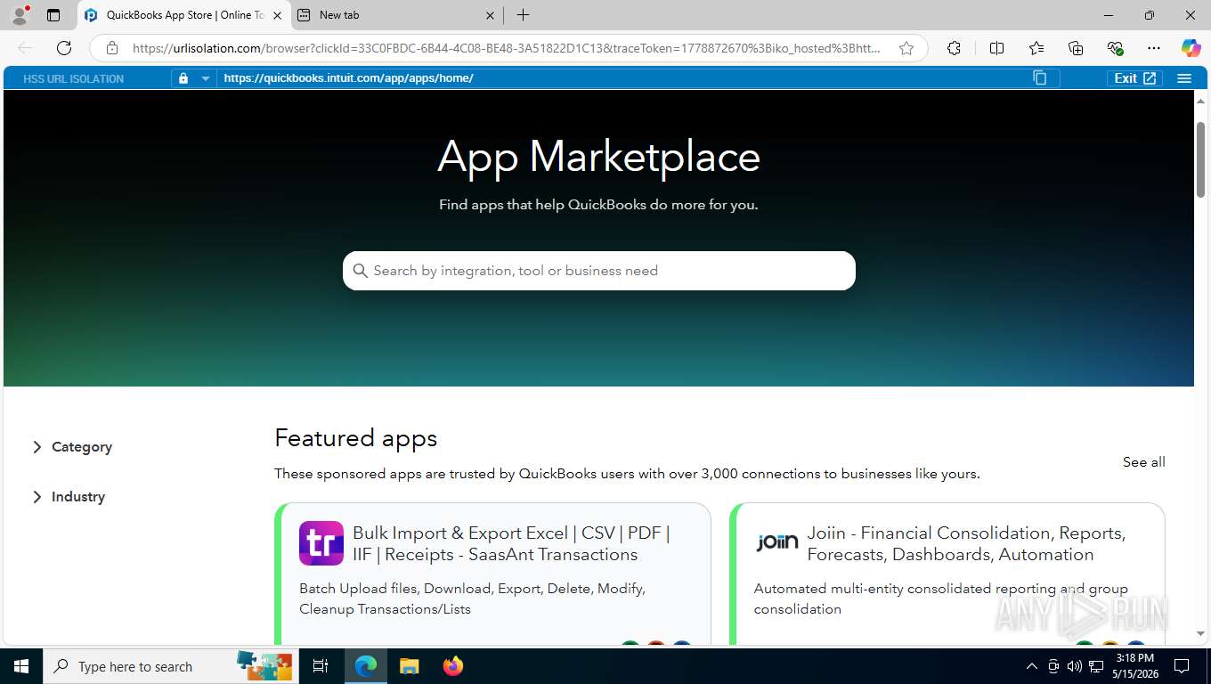
Task: Click the HSS URL ISOLATION label
Action: pos(73,79)
